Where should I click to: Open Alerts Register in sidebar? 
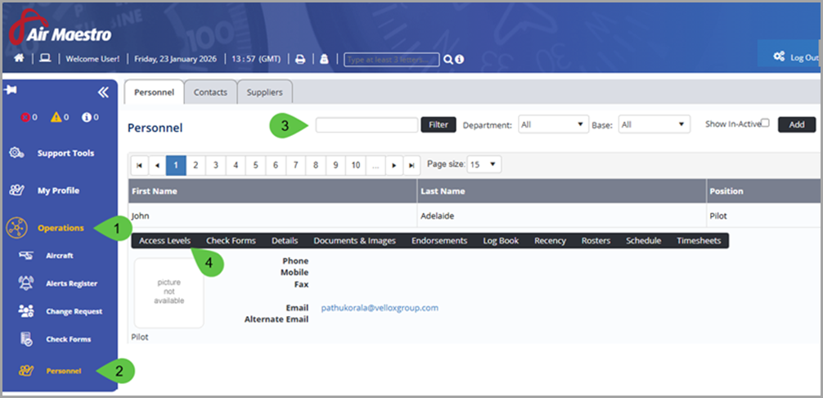(70, 283)
